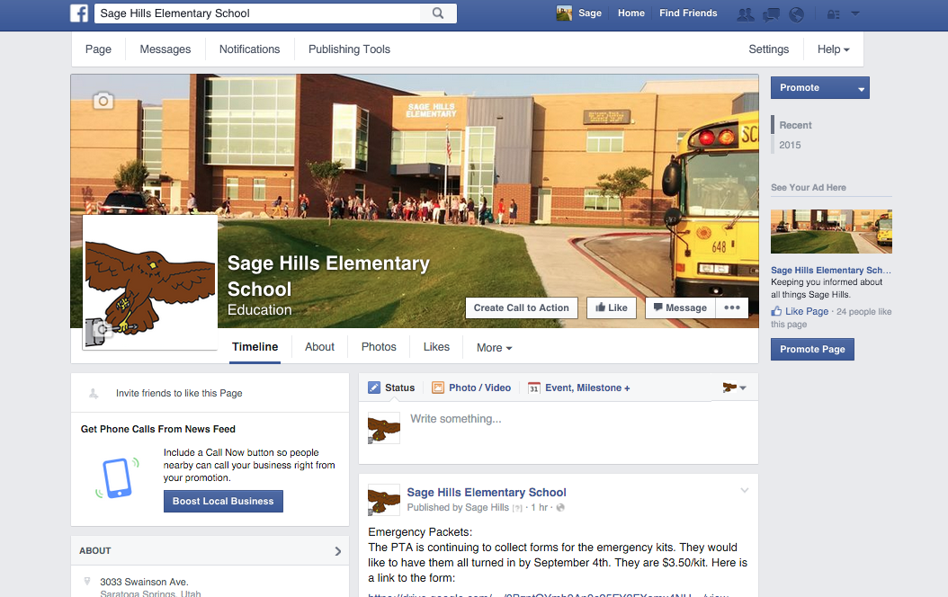This screenshot has width=948, height=597.
Task: Open friend requests icon in top bar
Action: click(x=746, y=14)
